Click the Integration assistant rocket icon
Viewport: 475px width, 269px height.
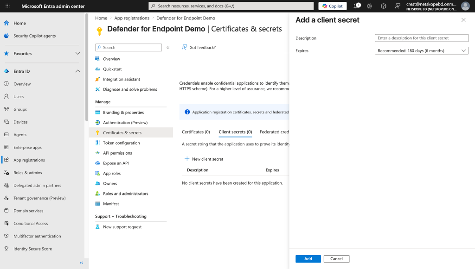click(97, 79)
